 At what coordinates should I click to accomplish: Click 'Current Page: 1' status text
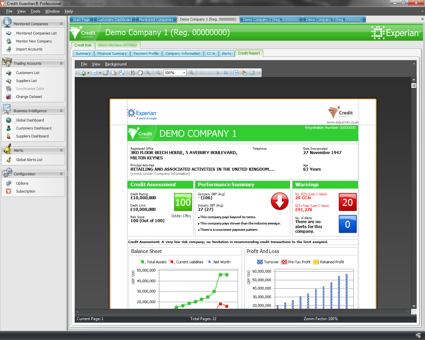coord(90,319)
